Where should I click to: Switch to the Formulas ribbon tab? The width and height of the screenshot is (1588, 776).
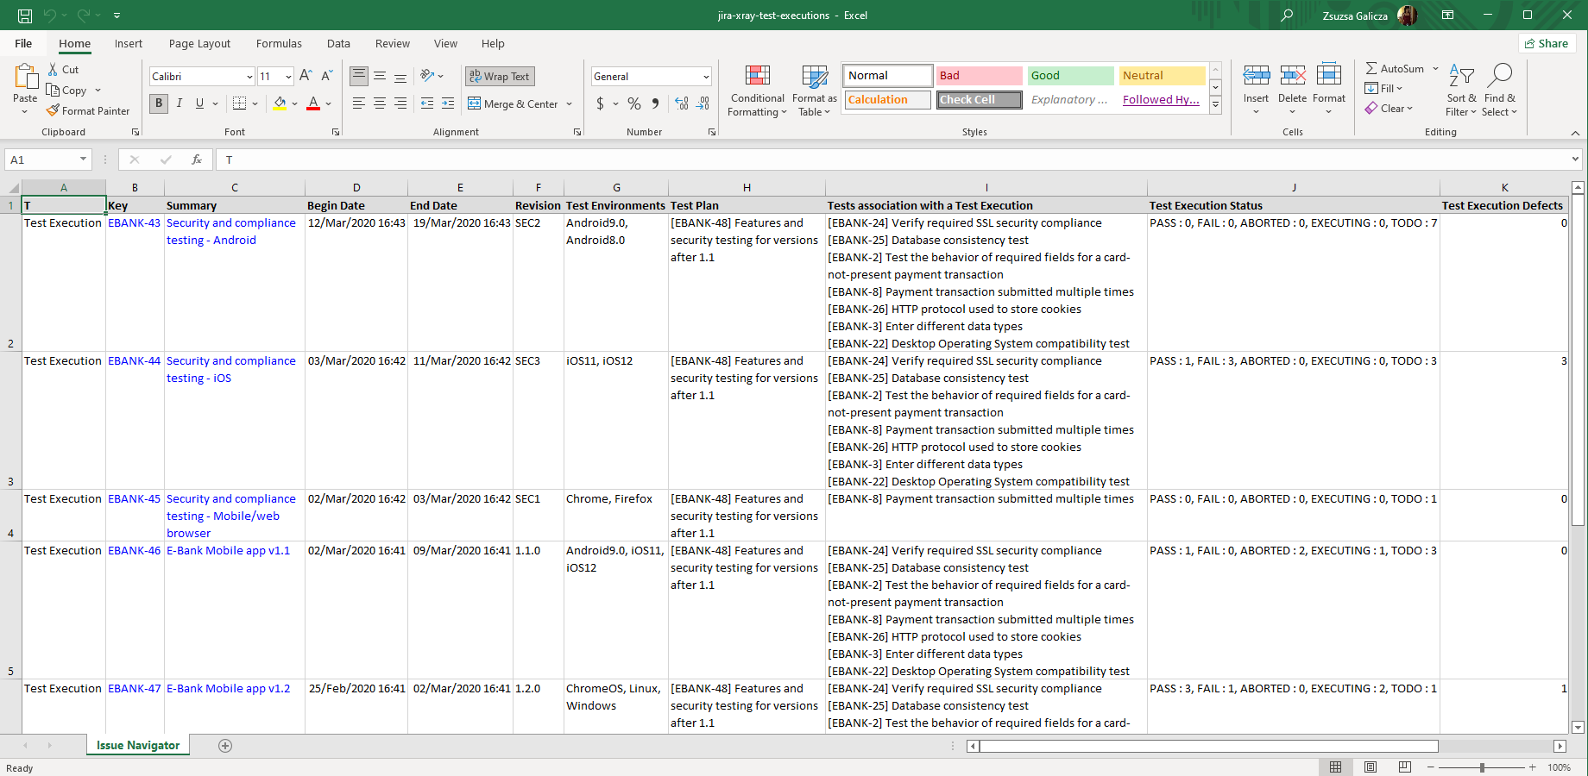tap(279, 44)
